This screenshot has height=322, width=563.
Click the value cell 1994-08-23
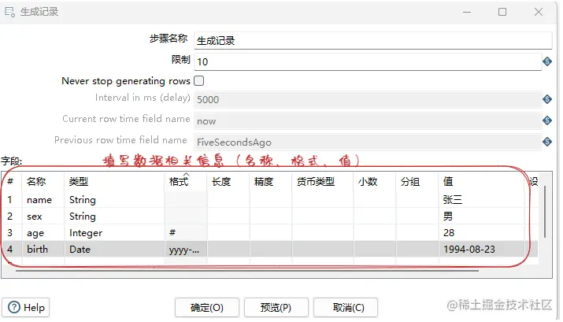click(481, 249)
